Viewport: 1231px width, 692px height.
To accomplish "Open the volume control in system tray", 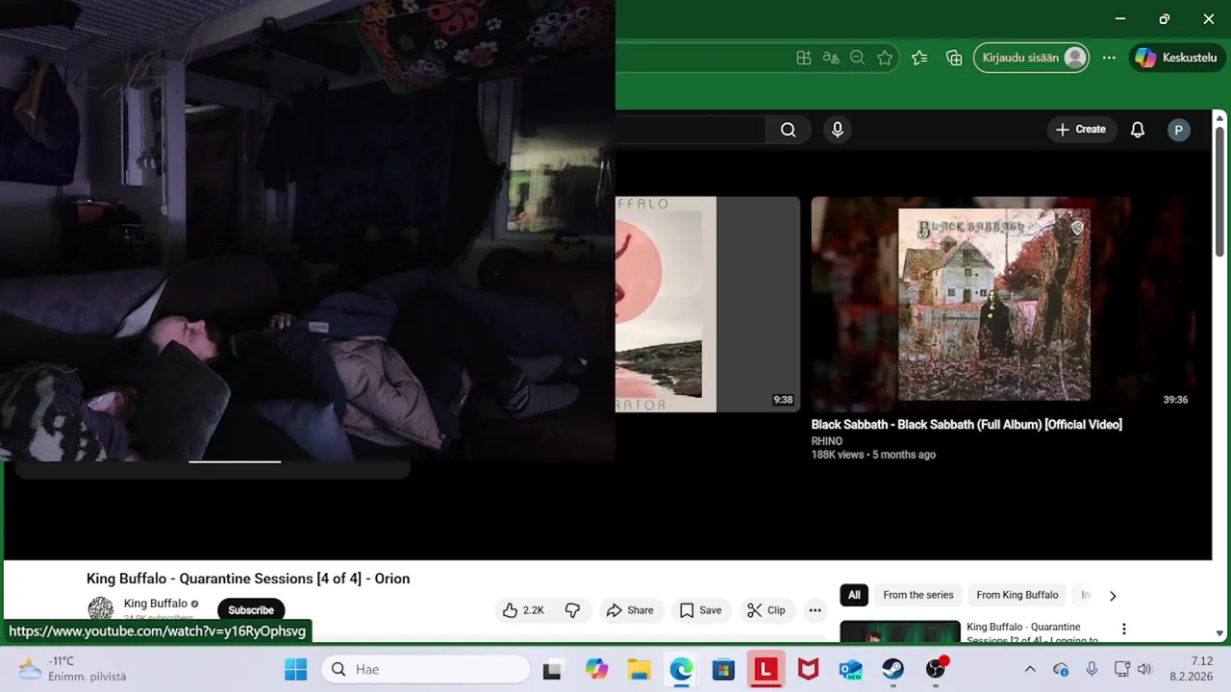I will coord(1144,670).
